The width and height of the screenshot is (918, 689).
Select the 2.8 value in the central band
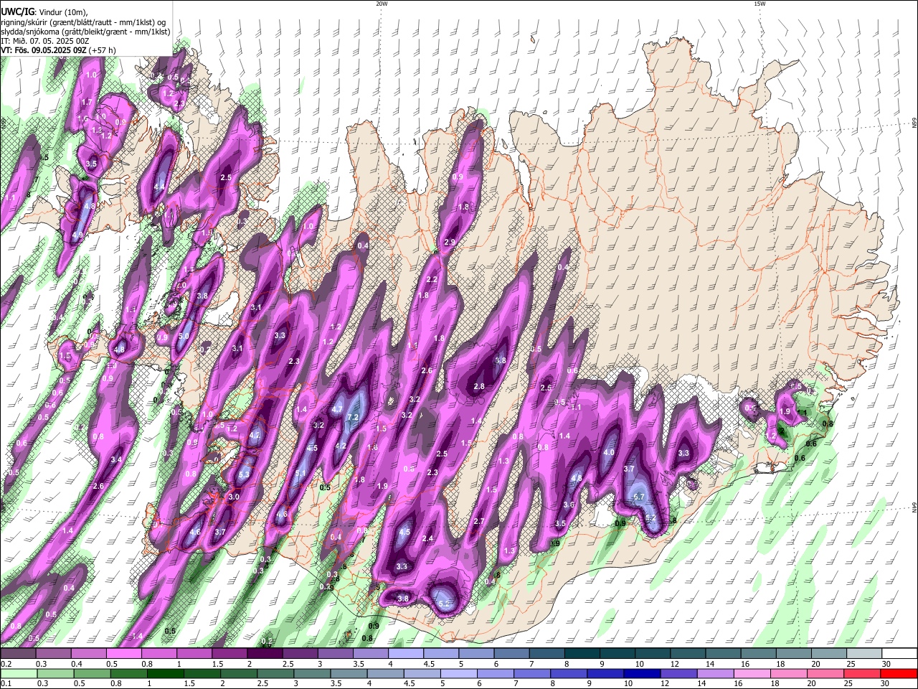pyautogui.click(x=479, y=386)
